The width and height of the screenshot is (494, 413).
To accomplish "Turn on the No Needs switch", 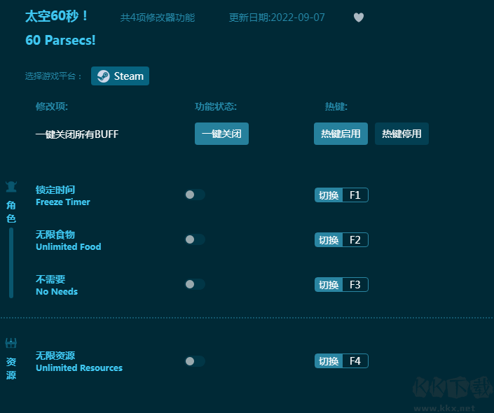I will (195, 284).
